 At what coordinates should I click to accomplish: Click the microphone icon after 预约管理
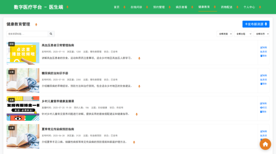point(170,7)
